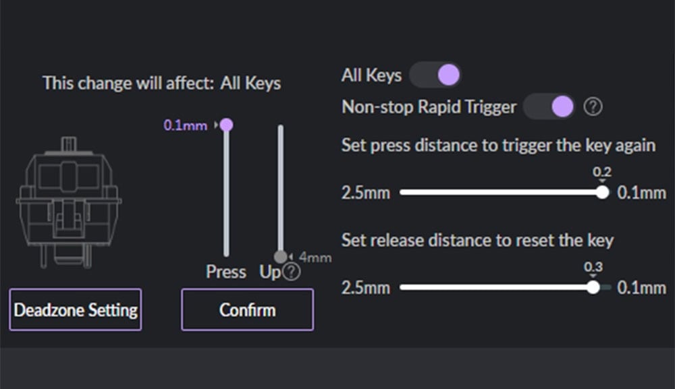This screenshot has width=675, height=389.
Task: Click the release distance slider knob at 0.3
Action: [593, 287]
